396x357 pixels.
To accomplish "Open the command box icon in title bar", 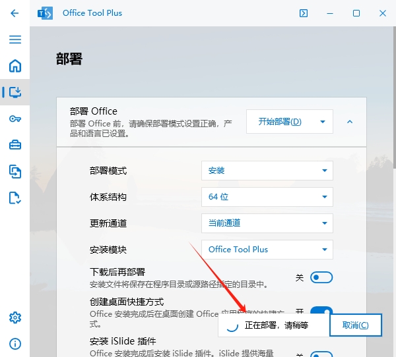I will point(303,13).
